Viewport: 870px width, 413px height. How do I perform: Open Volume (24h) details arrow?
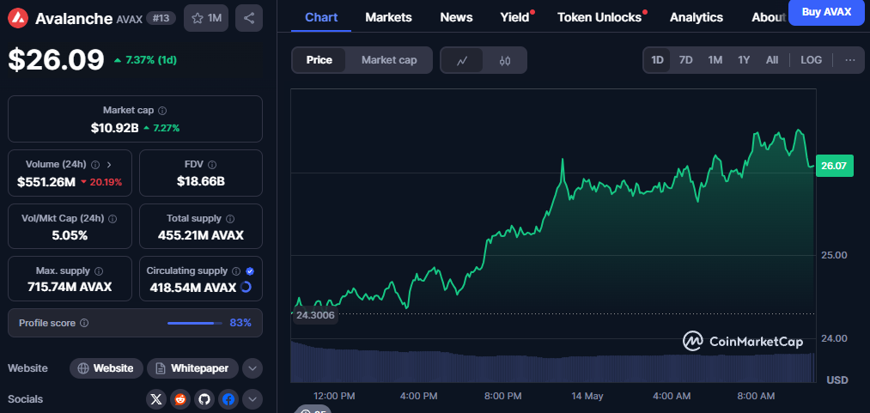point(109,165)
